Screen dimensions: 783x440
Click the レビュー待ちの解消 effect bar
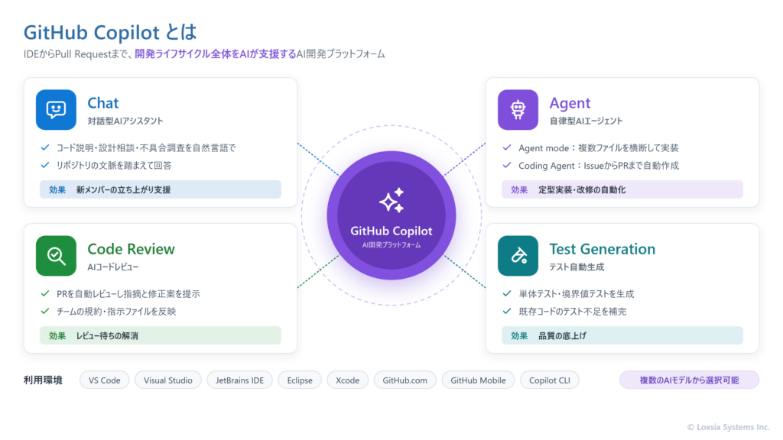pyautogui.click(x=161, y=336)
